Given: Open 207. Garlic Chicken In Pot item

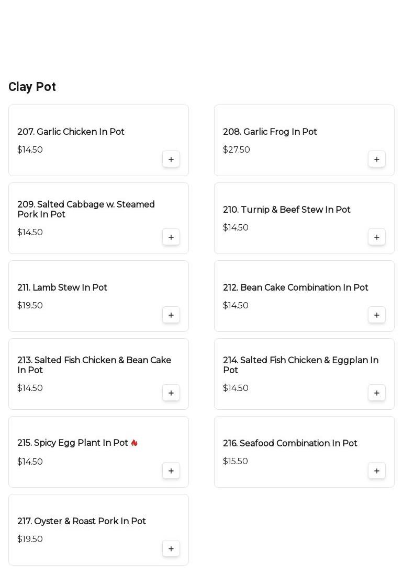Looking at the screenshot, I should pyautogui.click(x=71, y=132).
